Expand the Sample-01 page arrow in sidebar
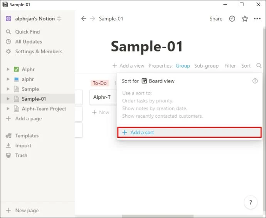The image size is (266, 218). [x=8, y=99]
